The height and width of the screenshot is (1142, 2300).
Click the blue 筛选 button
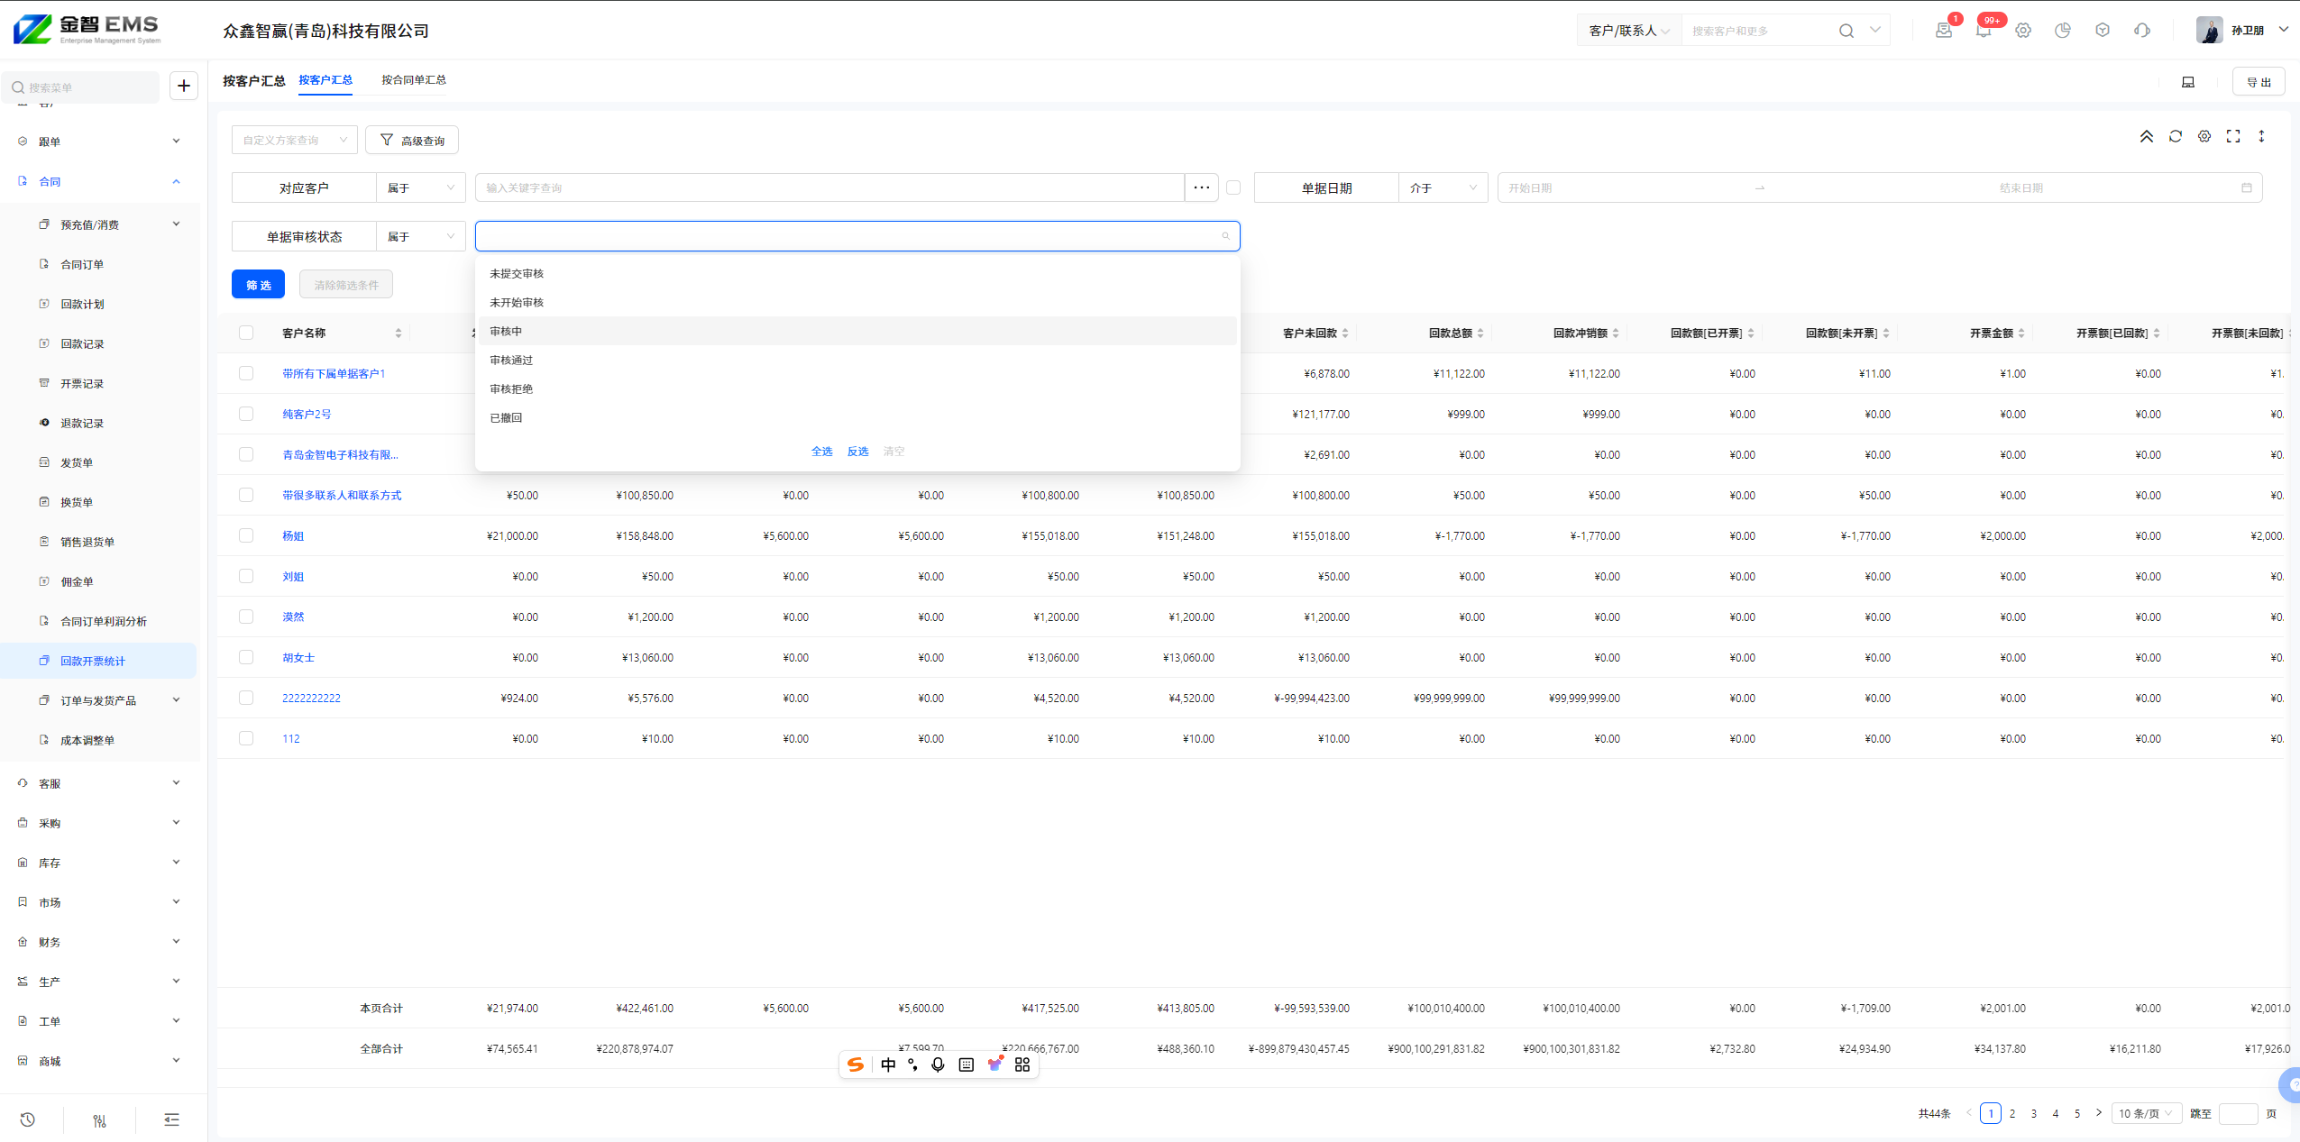click(258, 284)
